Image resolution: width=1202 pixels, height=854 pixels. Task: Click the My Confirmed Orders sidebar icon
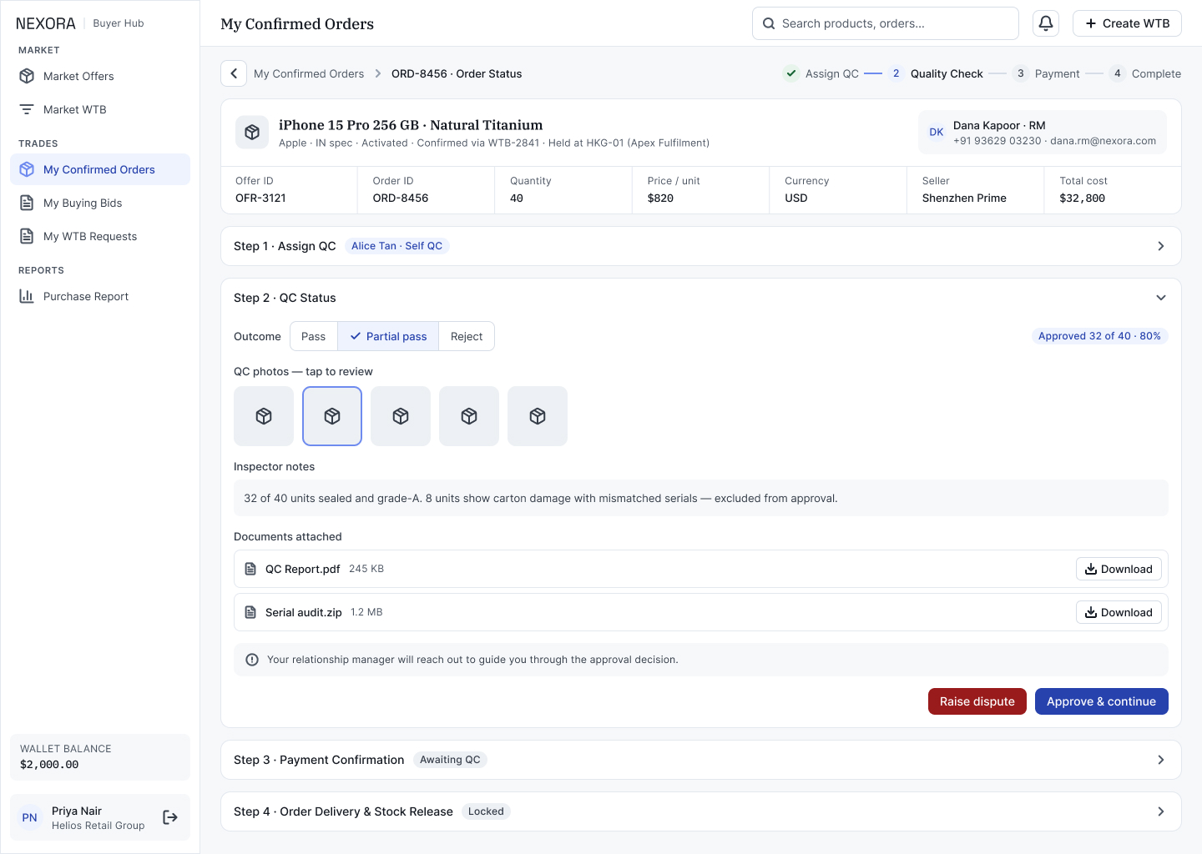click(27, 169)
